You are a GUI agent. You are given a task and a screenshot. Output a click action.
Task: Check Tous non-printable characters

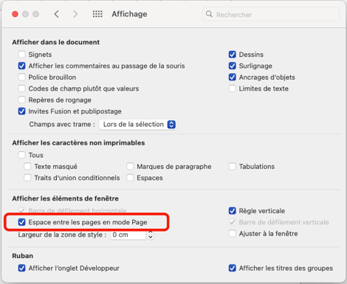pos(21,155)
